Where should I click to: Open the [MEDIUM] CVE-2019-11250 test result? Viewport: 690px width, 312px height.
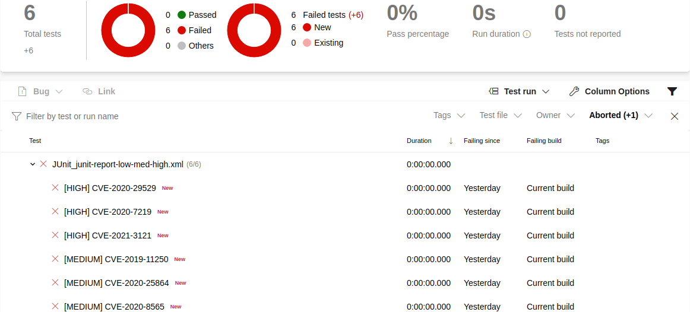[116, 259]
